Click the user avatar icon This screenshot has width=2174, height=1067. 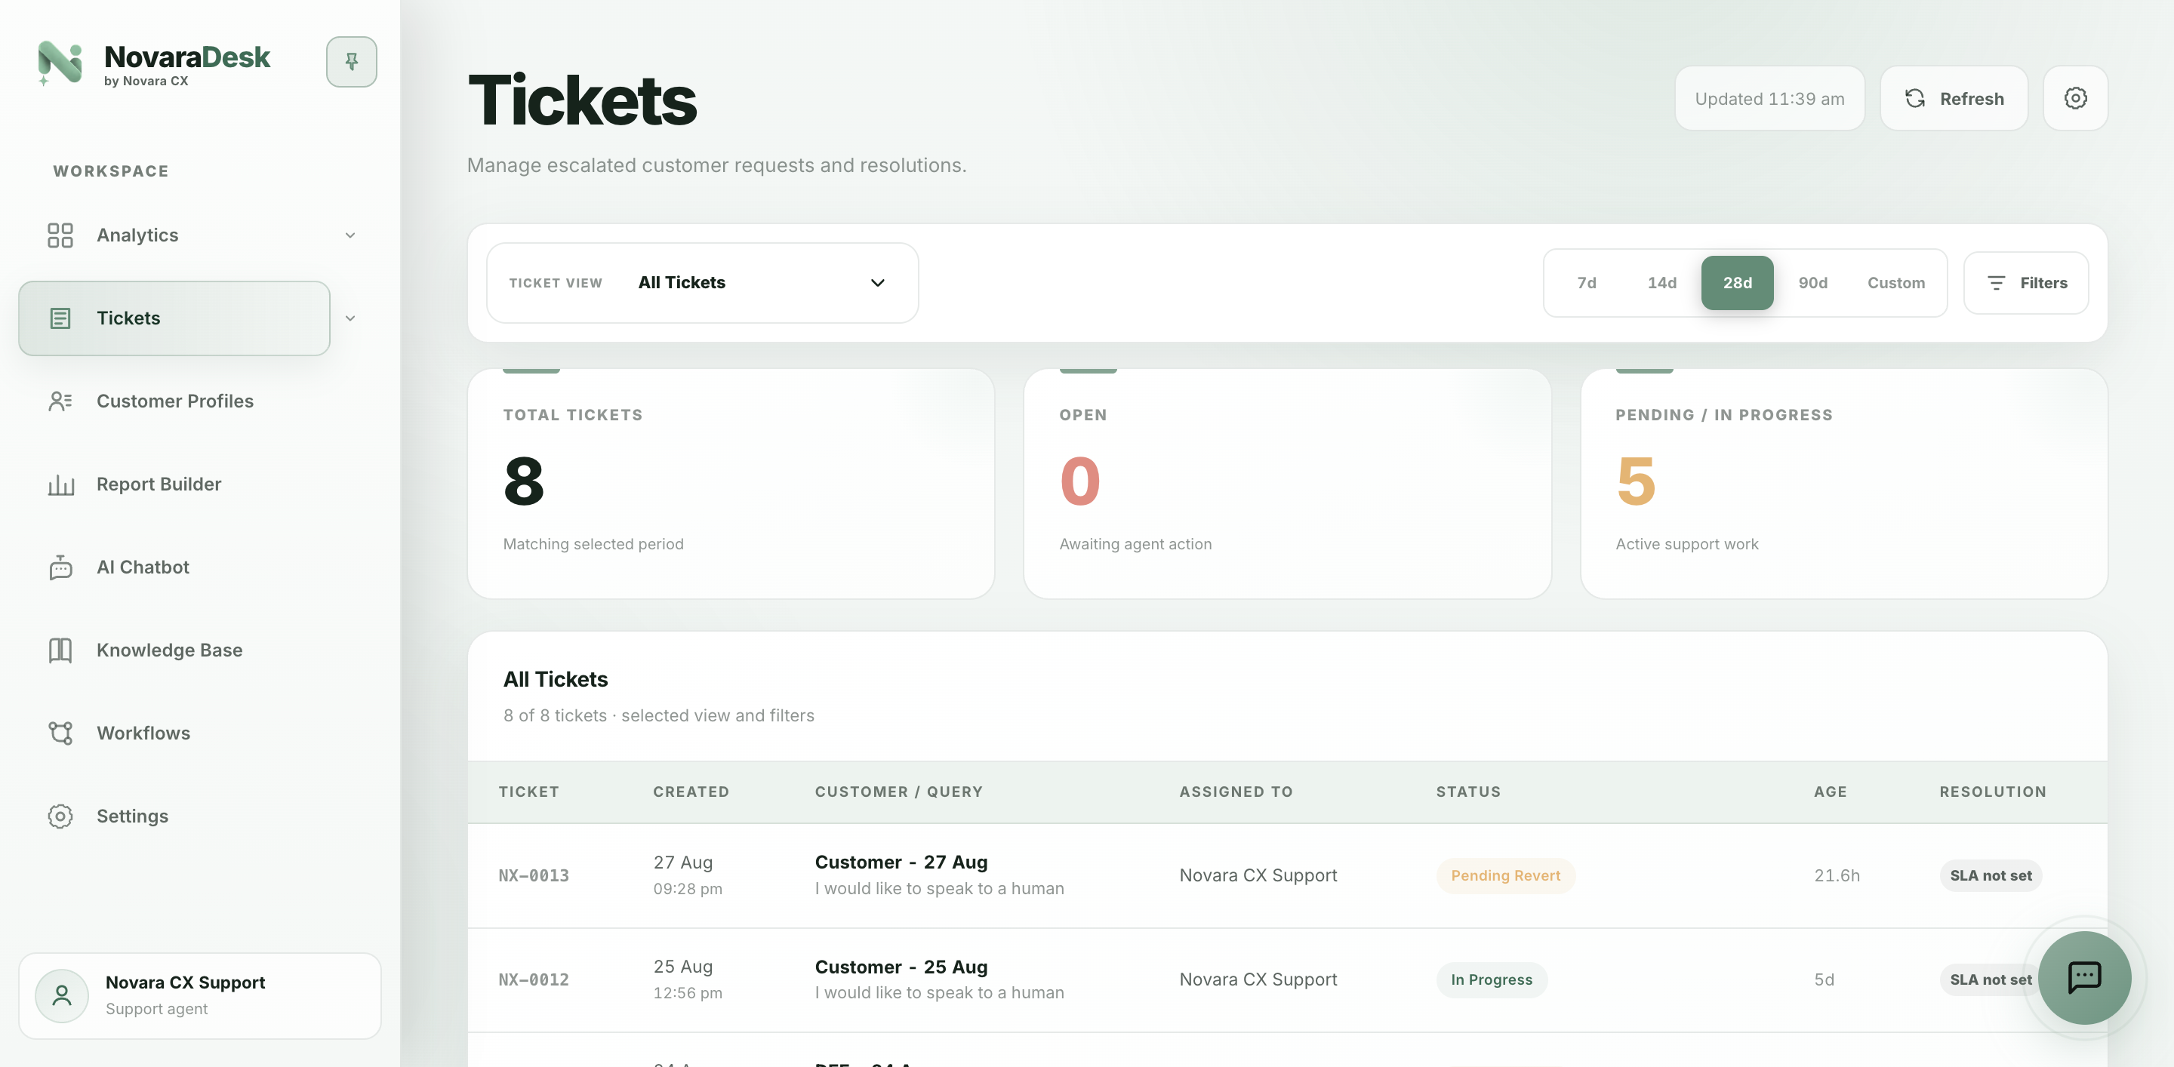[62, 995]
